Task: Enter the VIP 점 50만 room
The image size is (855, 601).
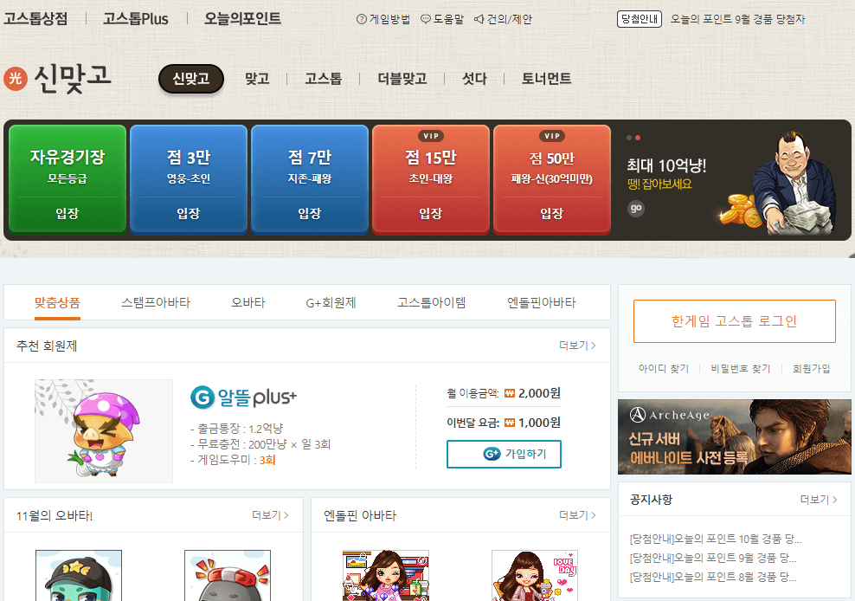Action: point(552,179)
